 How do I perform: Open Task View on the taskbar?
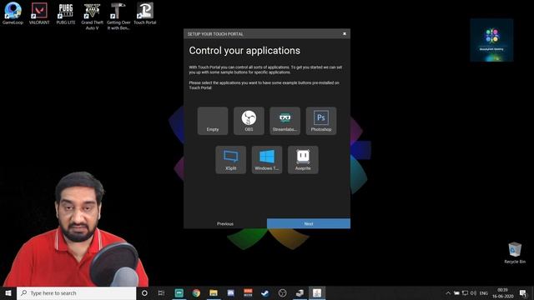[x=161, y=292]
